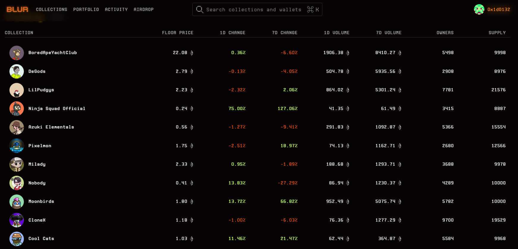Click the Pixelmon collection avatar
The height and width of the screenshot is (249, 518).
click(x=17, y=146)
